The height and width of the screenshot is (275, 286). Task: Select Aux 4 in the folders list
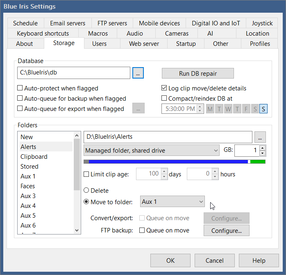[46, 206]
